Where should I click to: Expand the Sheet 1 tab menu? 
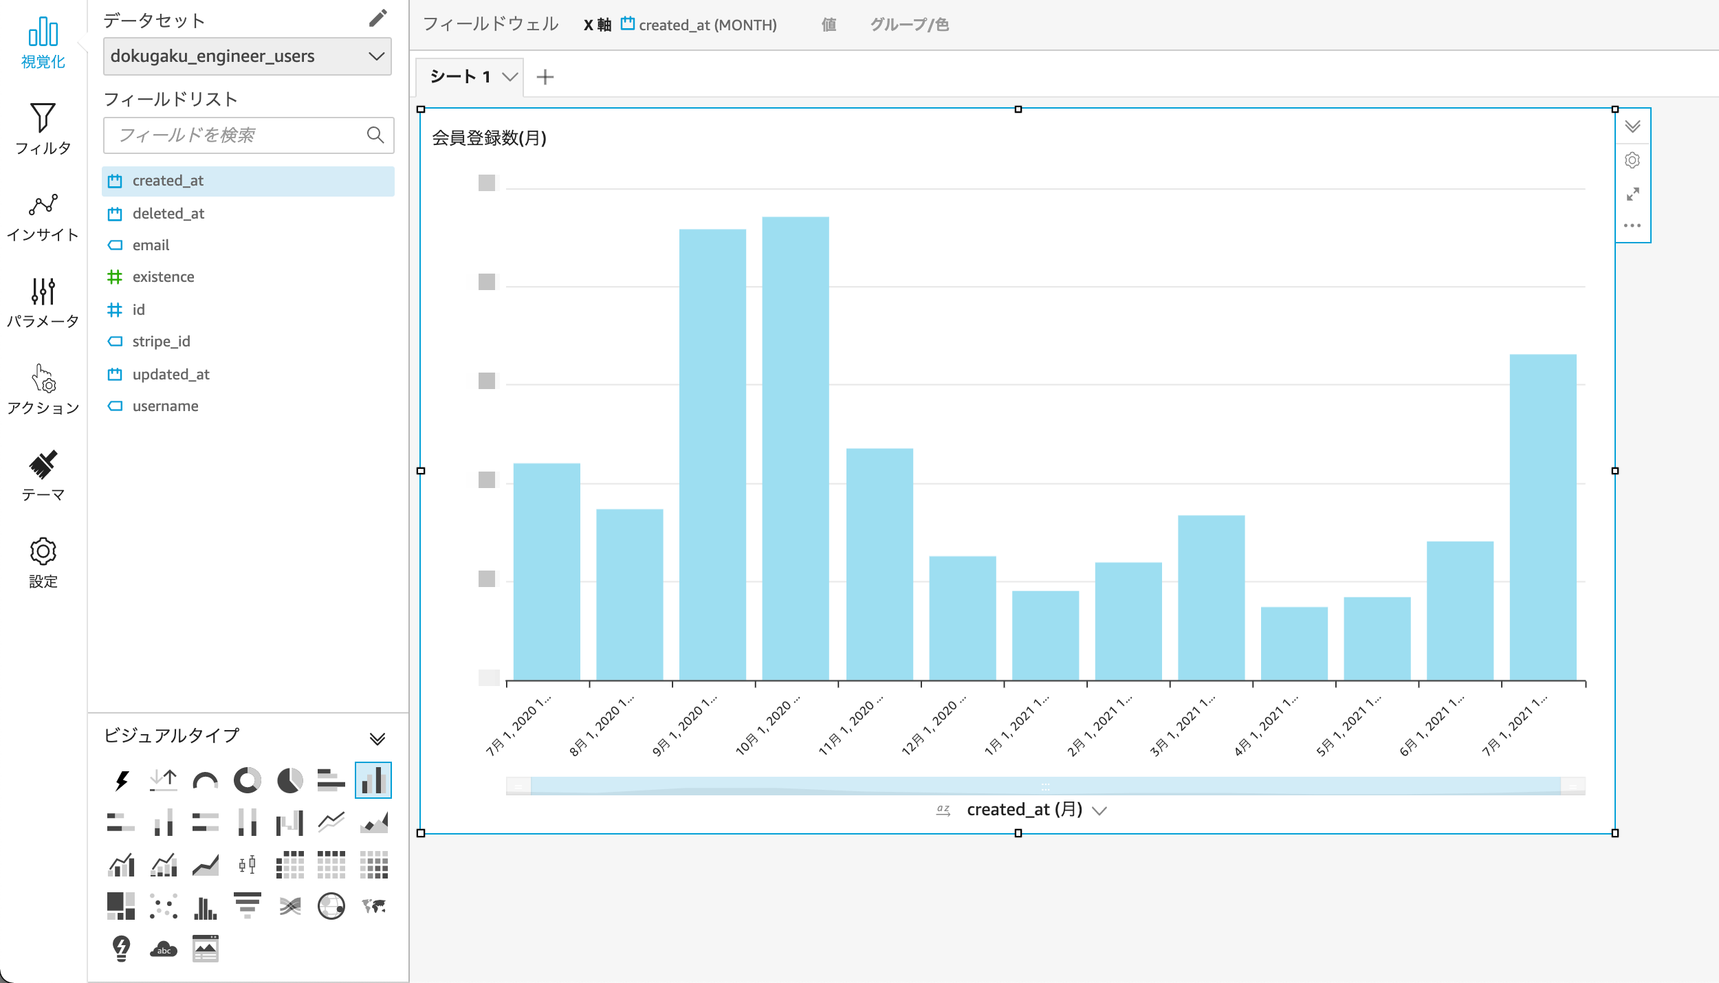(510, 77)
